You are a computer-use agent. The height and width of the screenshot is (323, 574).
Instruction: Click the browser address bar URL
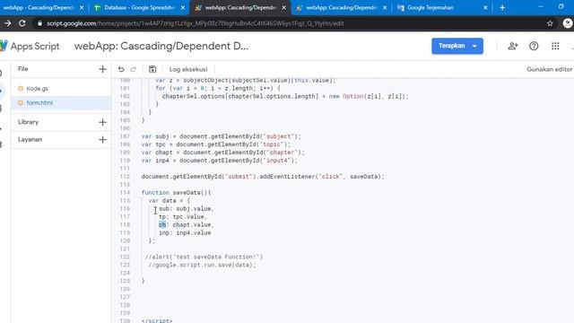click(x=196, y=23)
